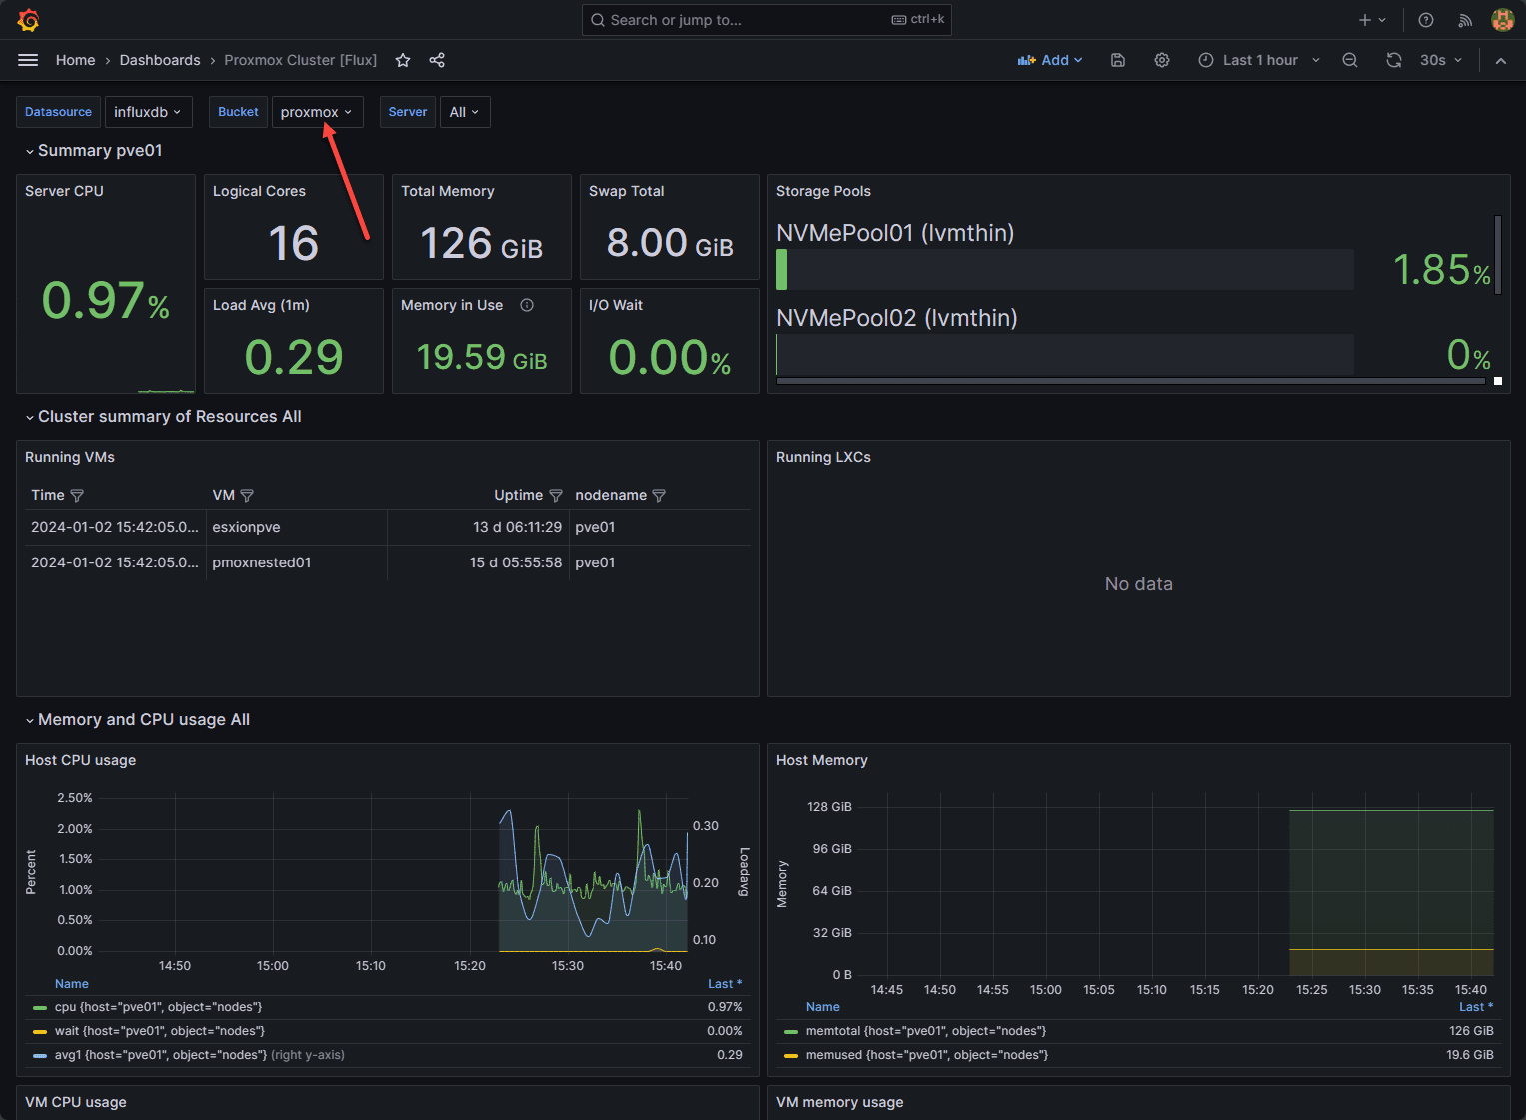Share the Proxmox Cluster dashboard
The width and height of the screenshot is (1526, 1120).
(437, 60)
